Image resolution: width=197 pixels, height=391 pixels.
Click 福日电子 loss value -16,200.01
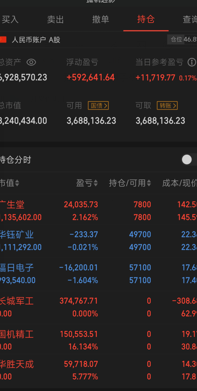79,267
